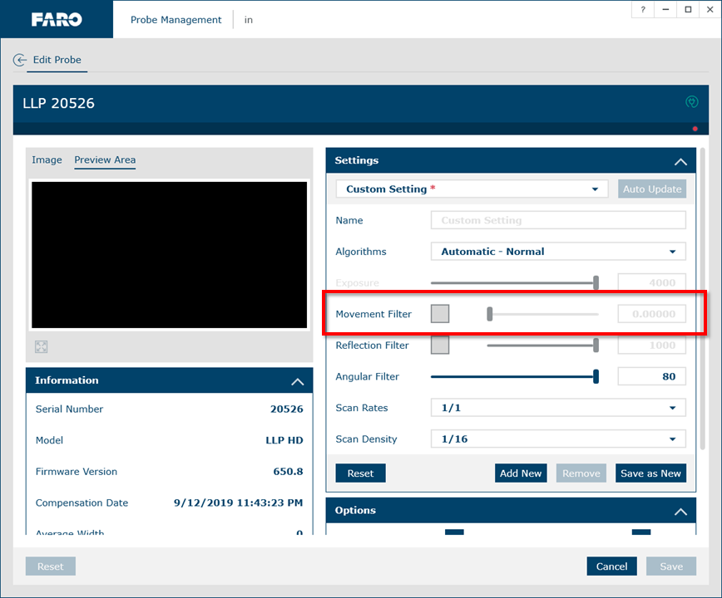Open the Custom Setting preset dropdown
This screenshot has height=598, width=722.
click(x=472, y=189)
